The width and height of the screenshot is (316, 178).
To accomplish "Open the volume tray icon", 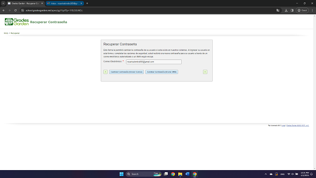I will point(293,174).
